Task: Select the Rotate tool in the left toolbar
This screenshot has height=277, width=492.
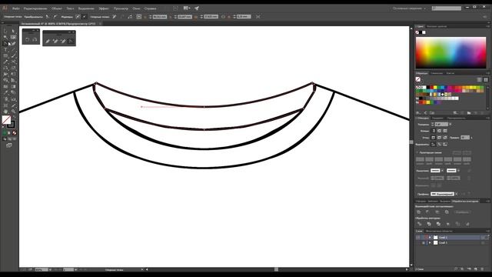Action: click(x=5, y=68)
